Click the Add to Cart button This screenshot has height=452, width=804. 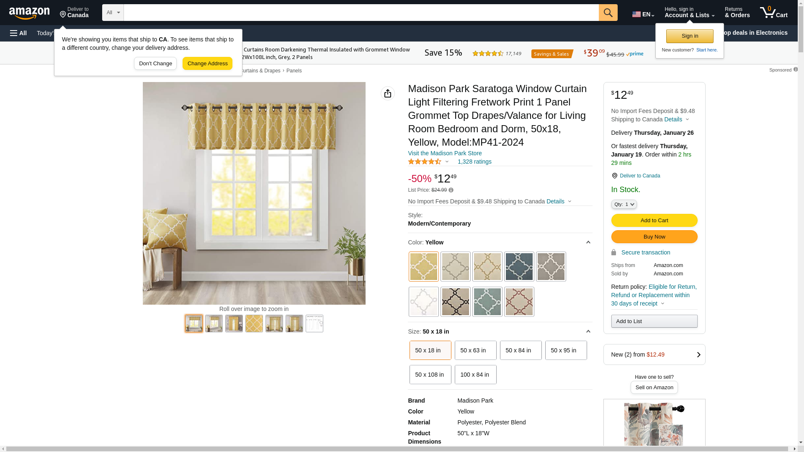click(654, 221)
